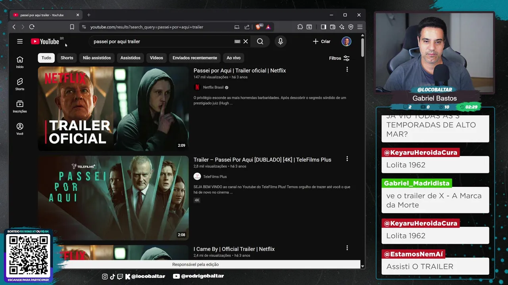Open site settings icon in address bar

point(83,27)
